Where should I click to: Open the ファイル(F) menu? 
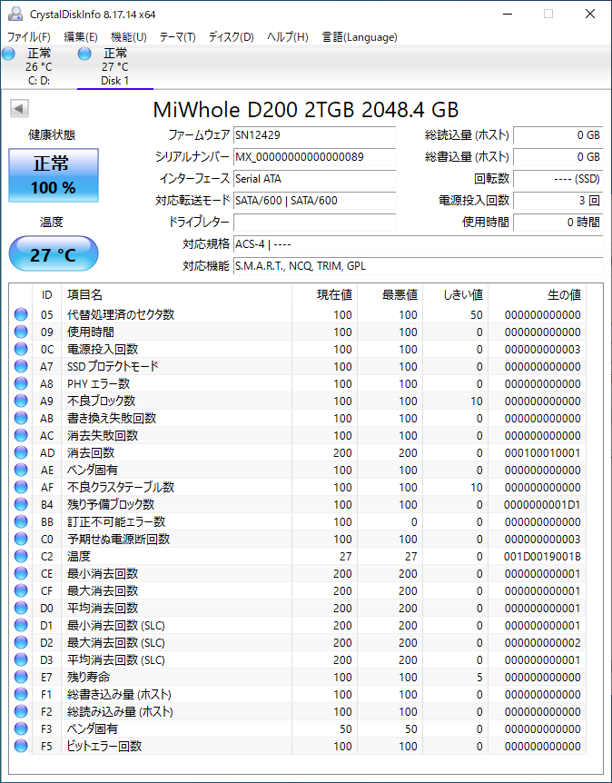click(x=28, y=37)
